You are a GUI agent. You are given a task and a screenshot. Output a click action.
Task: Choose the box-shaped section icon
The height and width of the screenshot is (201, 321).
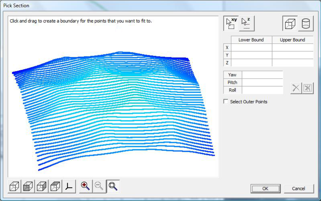point(290,24)
